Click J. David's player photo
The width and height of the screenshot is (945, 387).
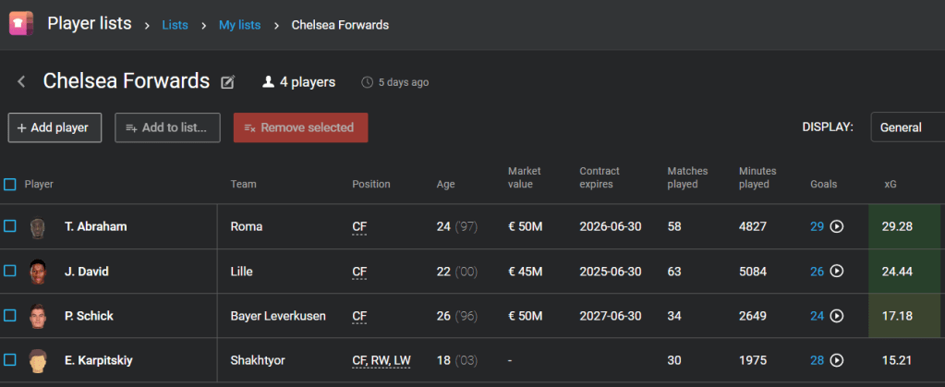(x=38, y=272)
